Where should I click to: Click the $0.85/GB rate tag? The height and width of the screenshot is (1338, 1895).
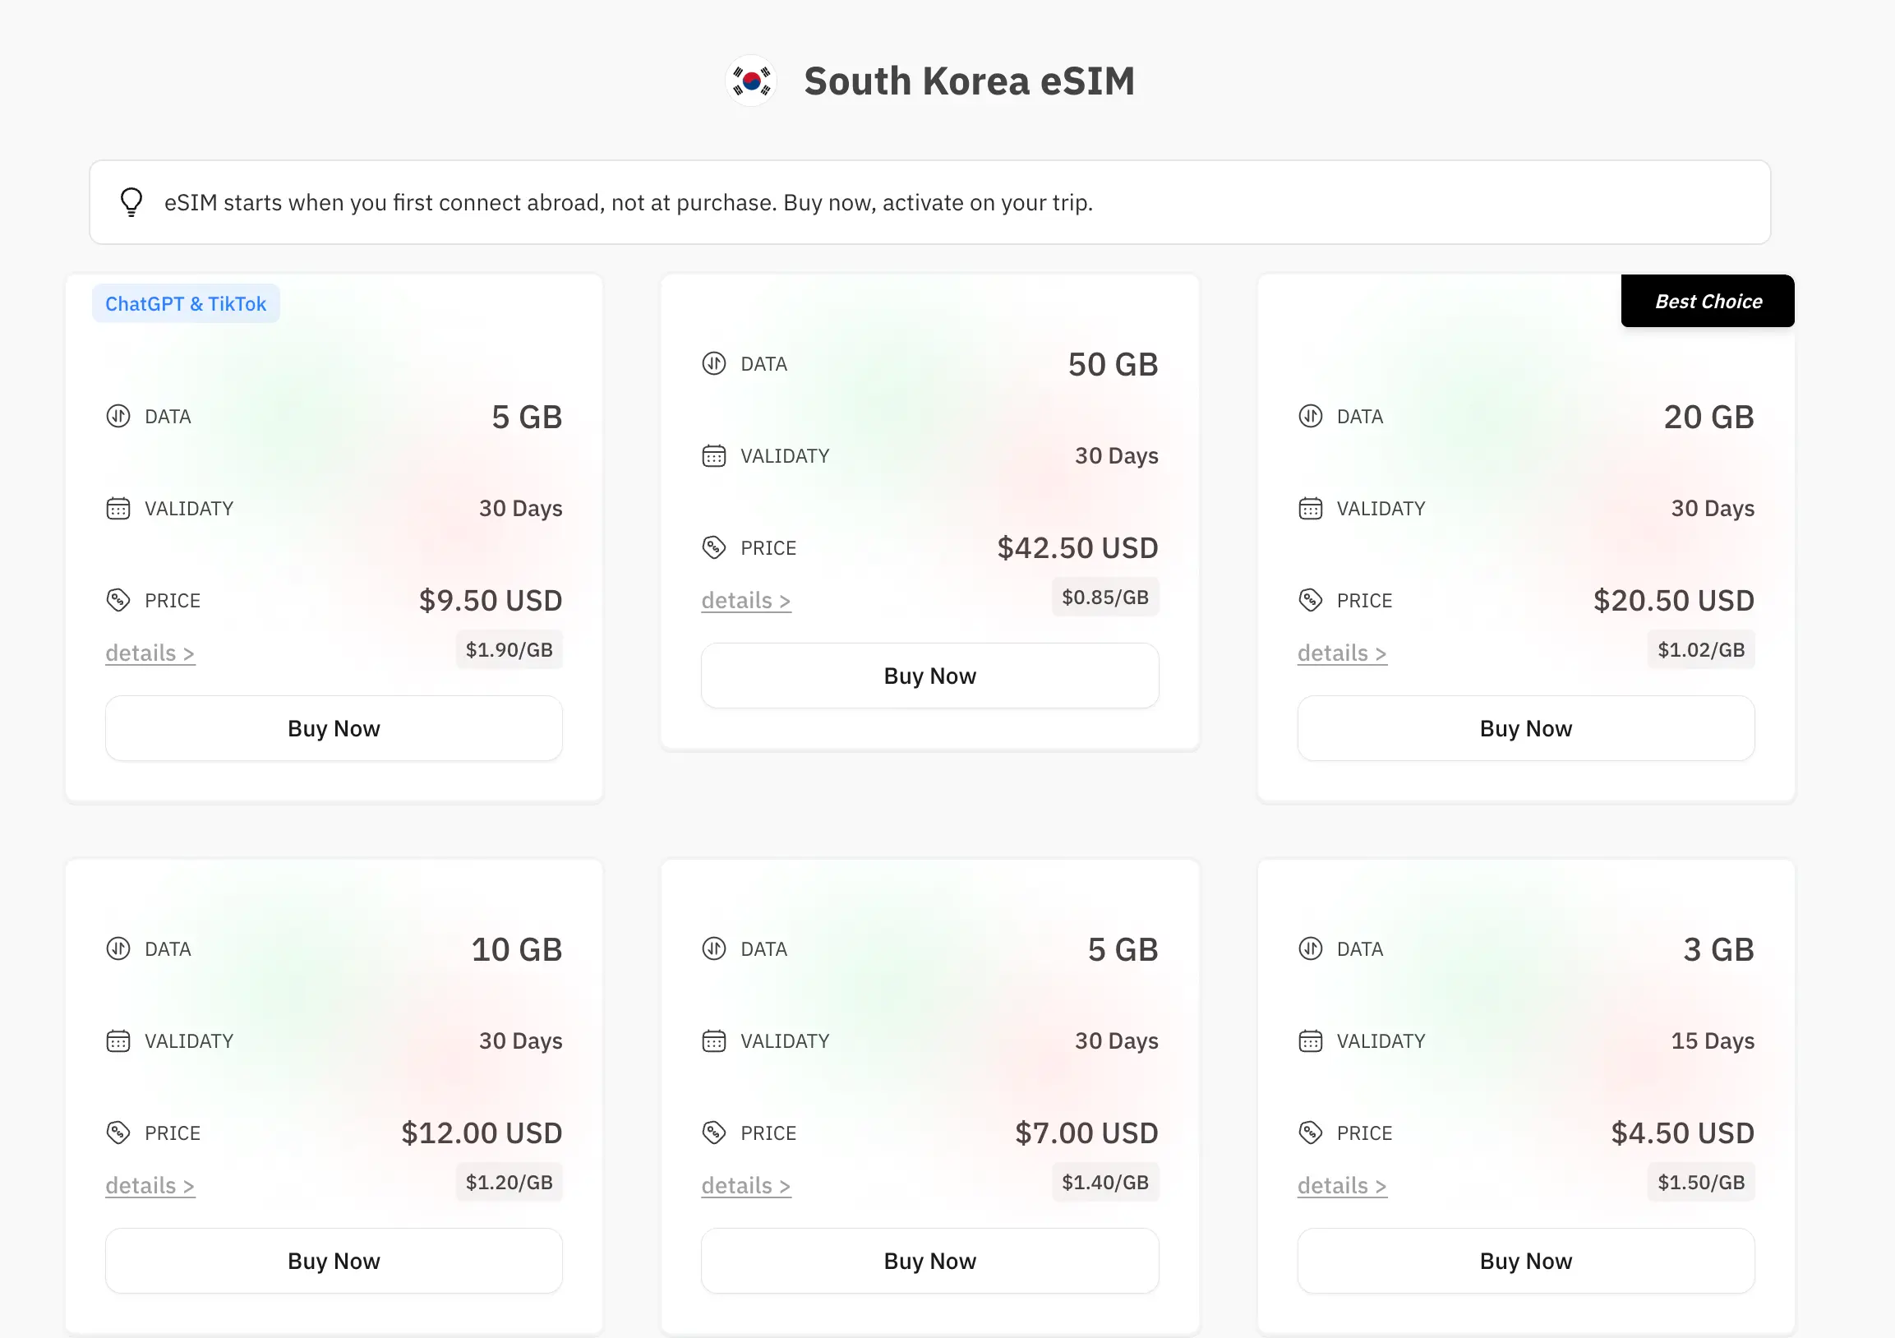coord(1105,597)
